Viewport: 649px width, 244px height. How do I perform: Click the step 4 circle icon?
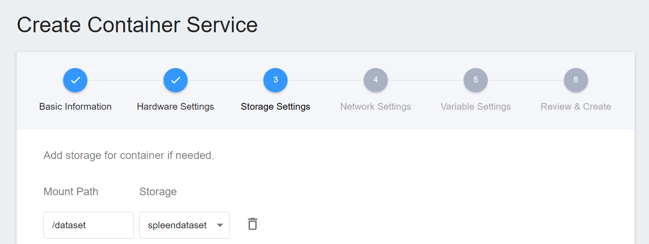coord(375,80)
